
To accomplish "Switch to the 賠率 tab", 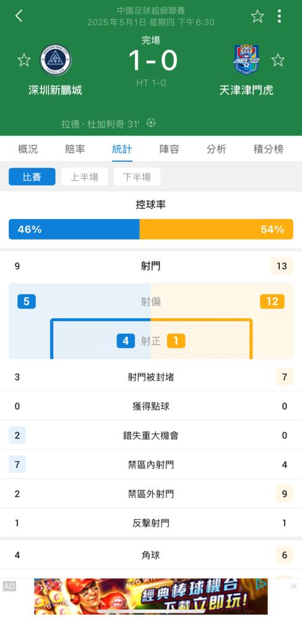I will pos(75,149).
